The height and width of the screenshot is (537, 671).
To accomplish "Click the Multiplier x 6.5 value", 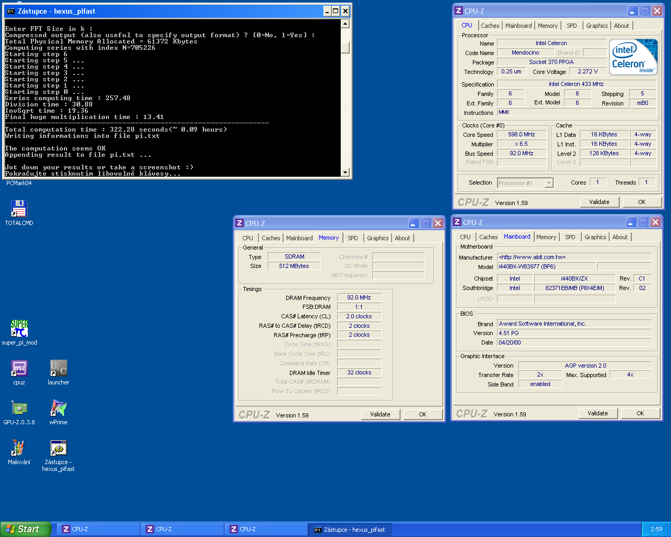I will (522, 144).
